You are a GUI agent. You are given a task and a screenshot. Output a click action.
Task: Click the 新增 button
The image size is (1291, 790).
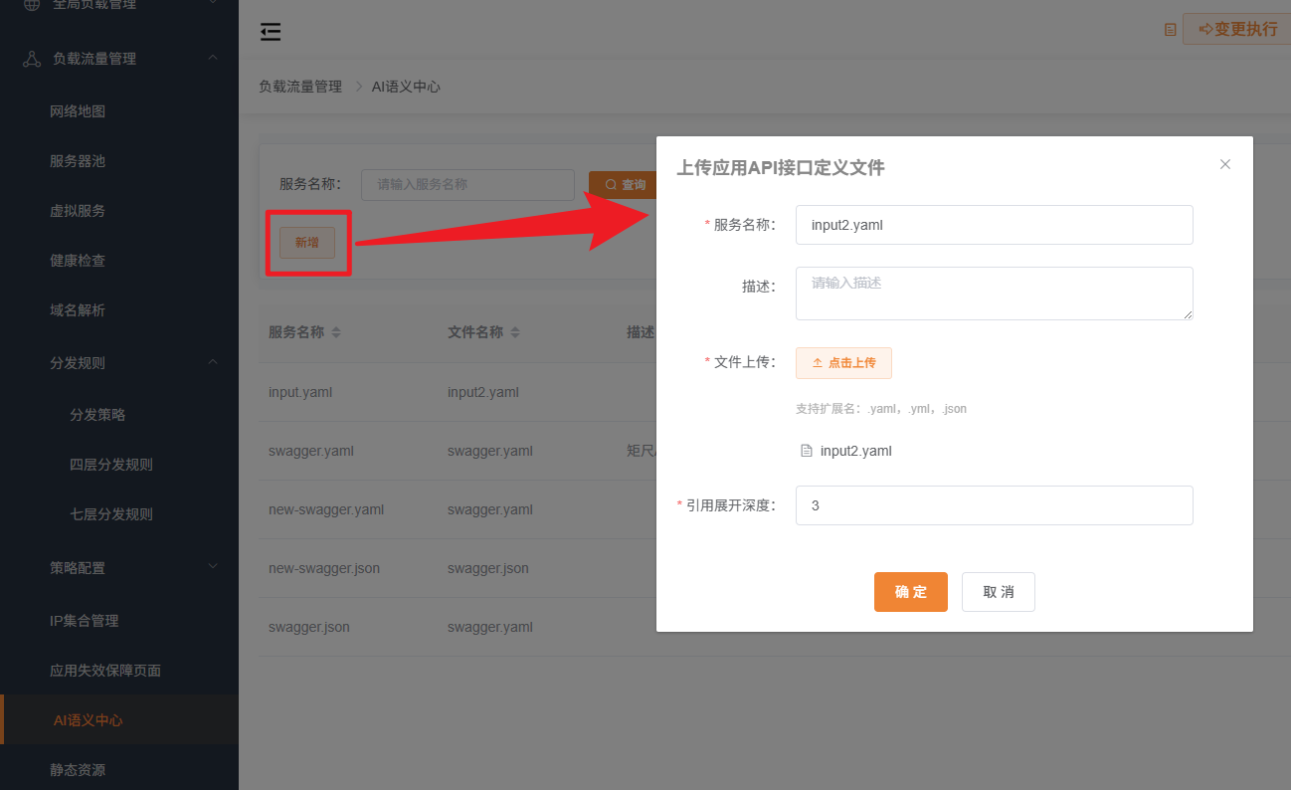(307, 243)
